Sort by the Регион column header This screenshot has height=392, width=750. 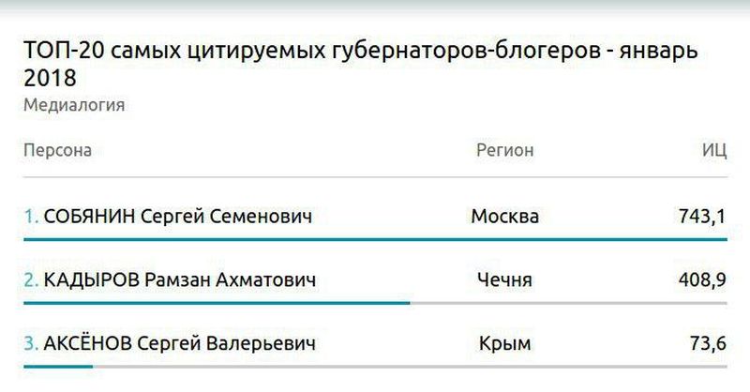tap(504, 150)
